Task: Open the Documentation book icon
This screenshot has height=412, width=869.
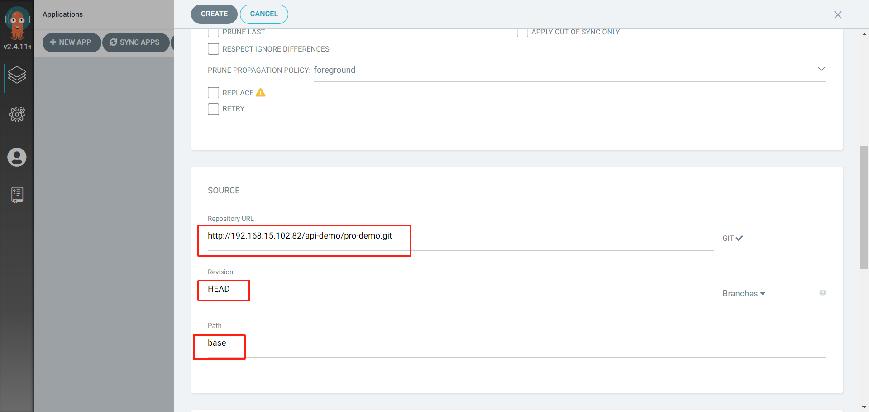Action: (x=17, y=194)
